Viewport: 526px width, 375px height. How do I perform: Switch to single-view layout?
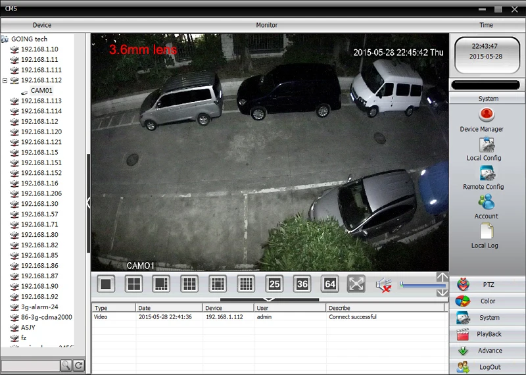coord(106,284)
